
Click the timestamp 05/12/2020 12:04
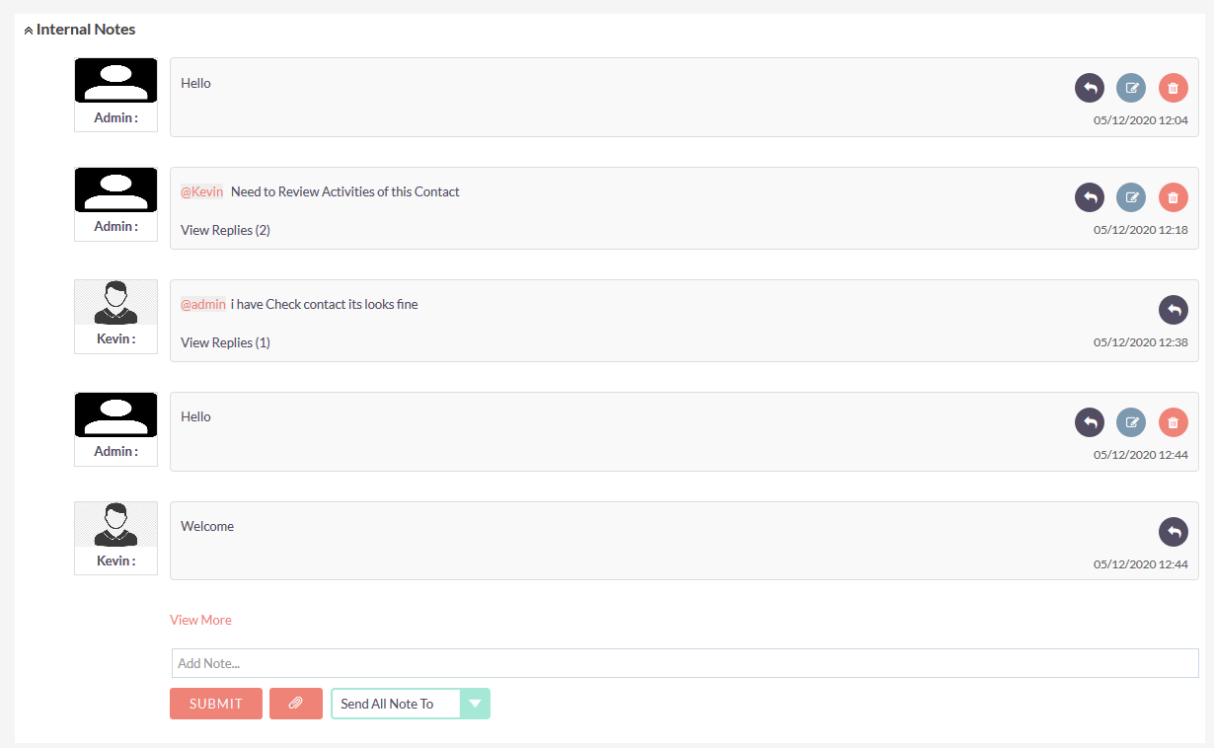click(1140, 120)
